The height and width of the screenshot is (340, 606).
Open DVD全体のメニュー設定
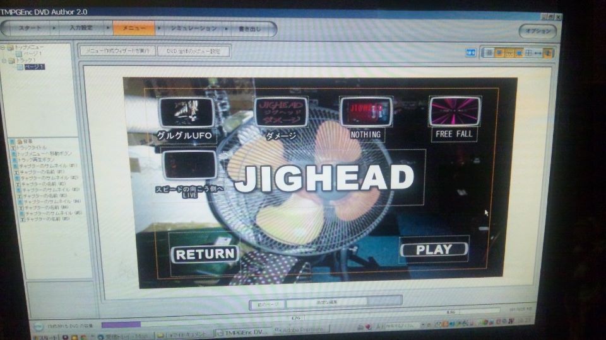pos(194,51)
